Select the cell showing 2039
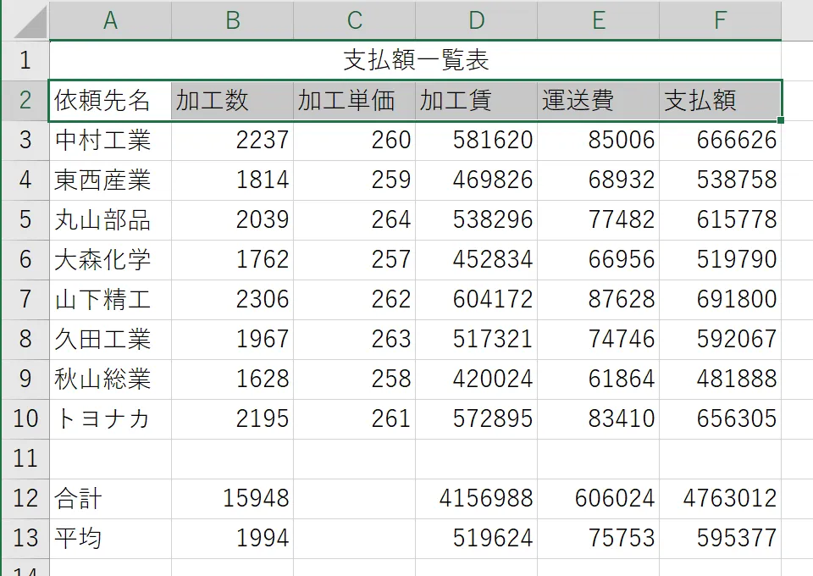The height and width of the screenshot is (576, 813). coord(232,220)
